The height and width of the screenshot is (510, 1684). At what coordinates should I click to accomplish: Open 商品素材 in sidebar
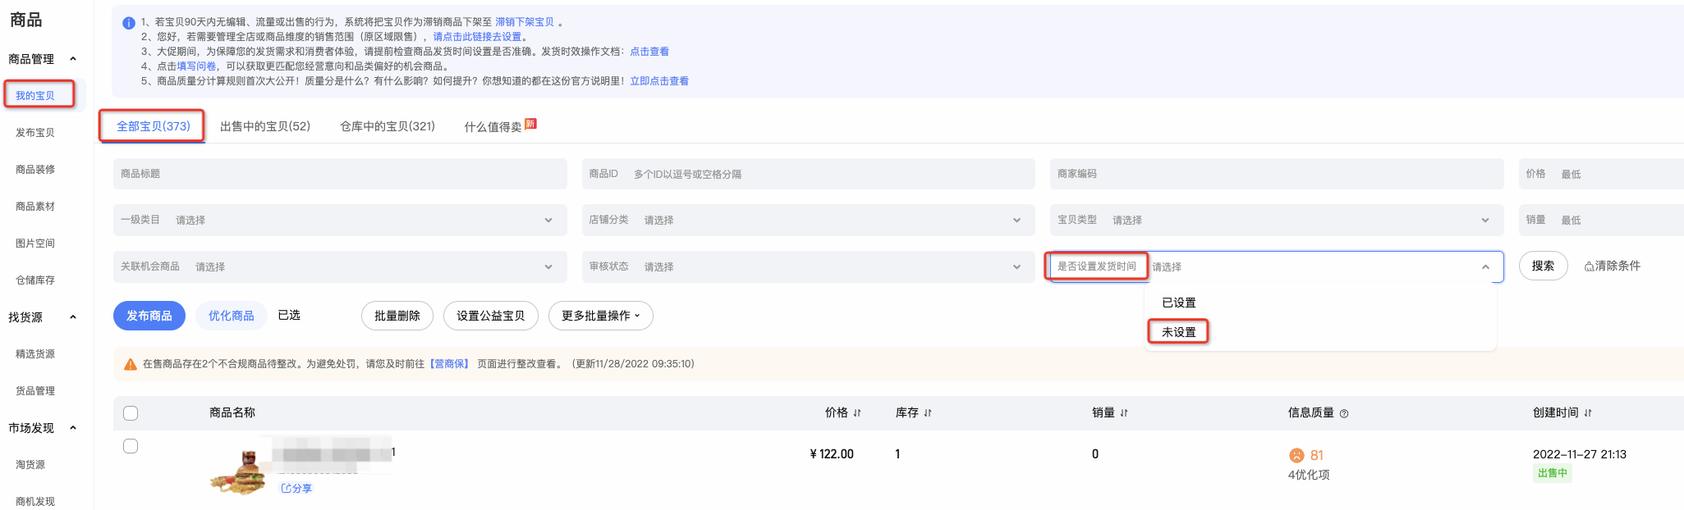coord(35,207)
